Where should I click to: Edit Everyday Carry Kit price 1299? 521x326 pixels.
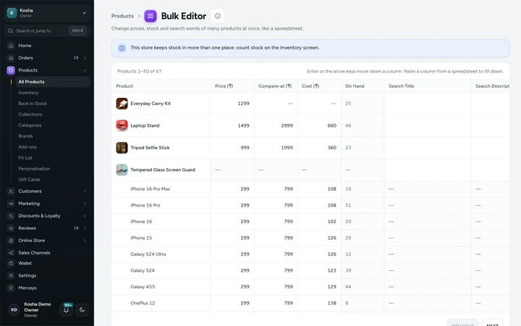[x=232, y=104]
